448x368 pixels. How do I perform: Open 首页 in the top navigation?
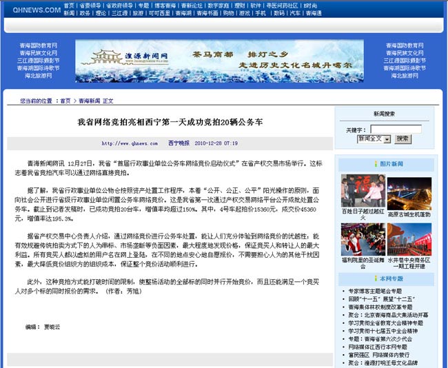[x=69, y=5]
